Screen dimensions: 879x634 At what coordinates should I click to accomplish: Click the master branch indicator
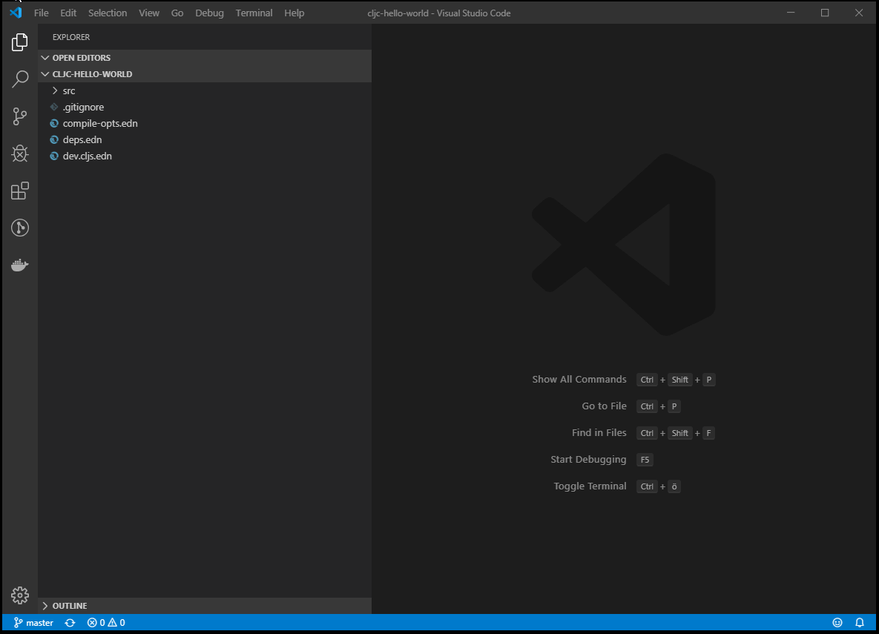pos(33,623)
